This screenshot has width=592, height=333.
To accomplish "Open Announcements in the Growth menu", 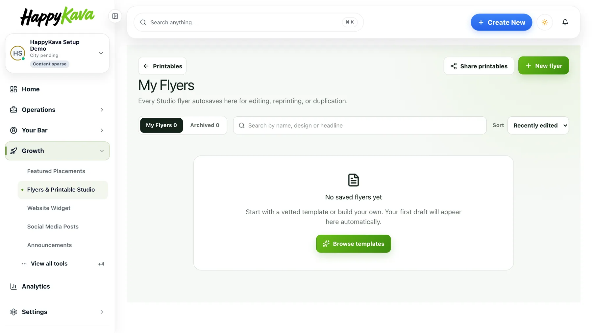I will tap(50, 245).
